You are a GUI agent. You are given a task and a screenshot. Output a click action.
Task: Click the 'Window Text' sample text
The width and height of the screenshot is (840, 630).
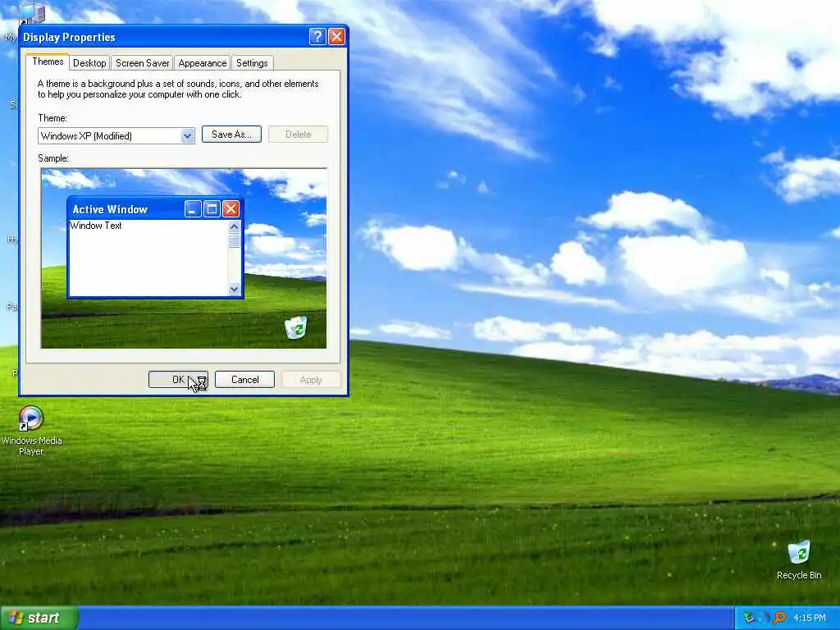pos(96,226)
